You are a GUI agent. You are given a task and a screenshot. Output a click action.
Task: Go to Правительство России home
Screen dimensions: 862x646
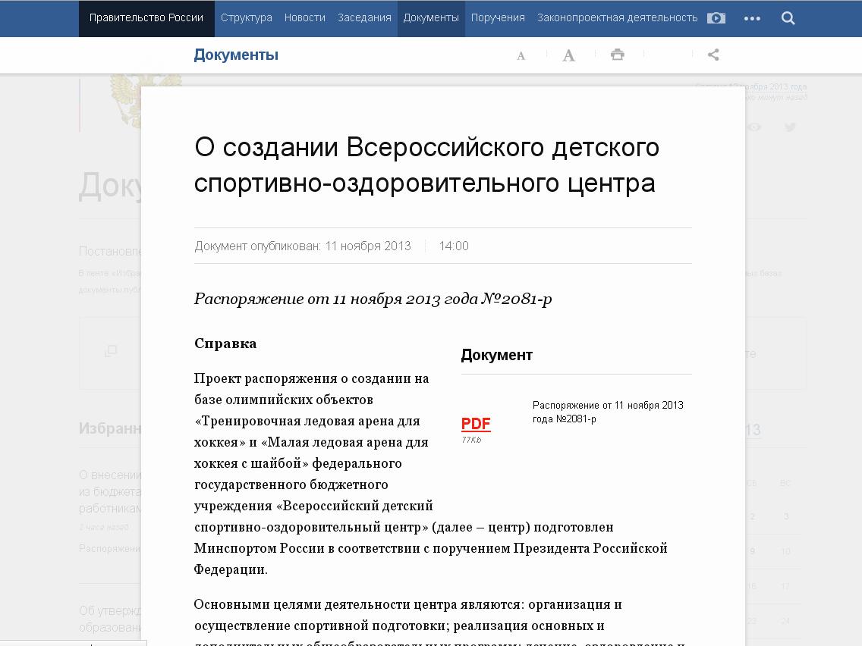point(146,18)
